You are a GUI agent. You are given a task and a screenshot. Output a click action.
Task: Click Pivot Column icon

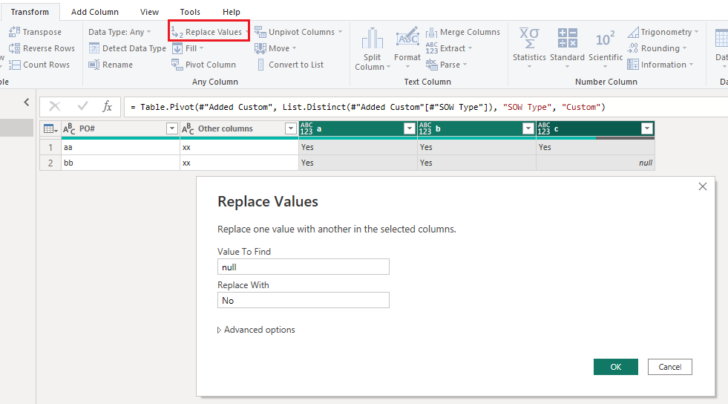tap(177, 65)
